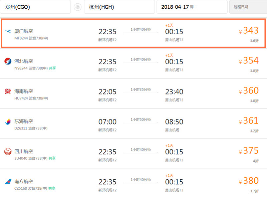Click the Donghai Airlines logo
The height and width of the screenshot is (199, 267).
[8, 121]
